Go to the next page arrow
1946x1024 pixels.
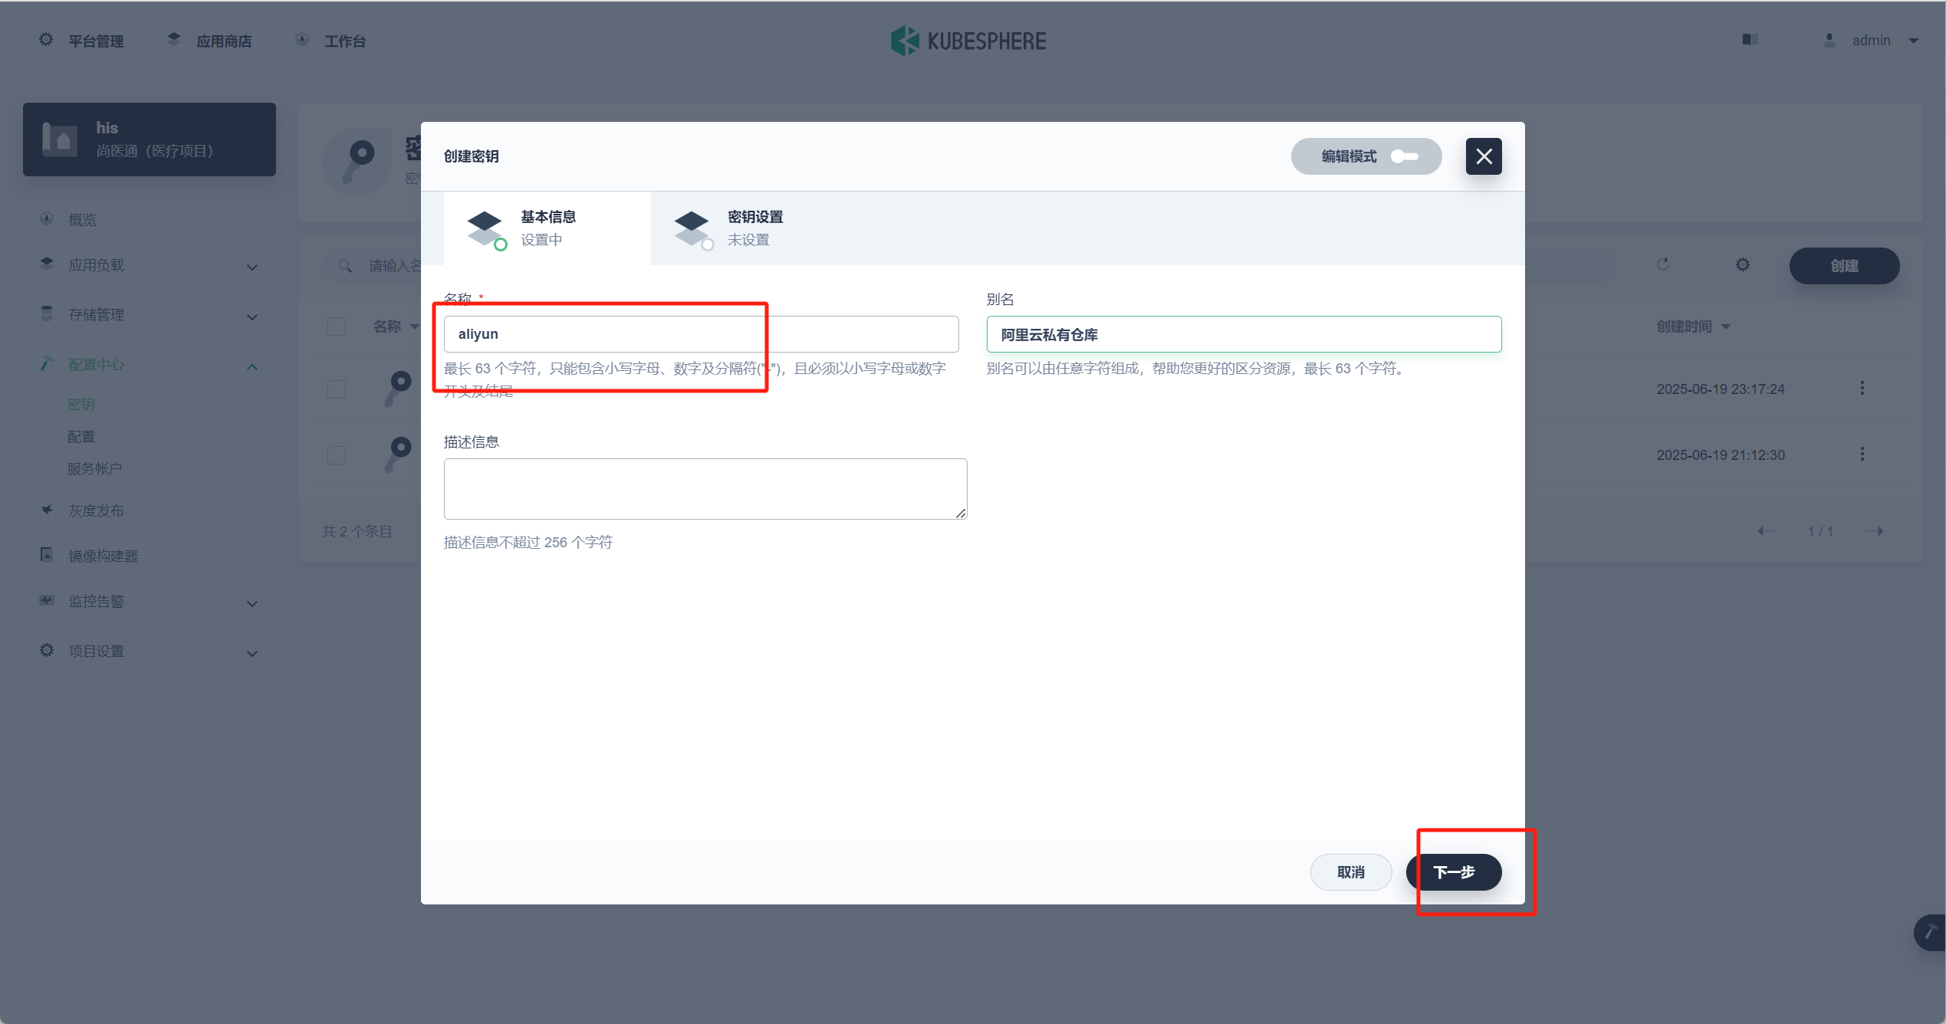tap(1875, 531)
